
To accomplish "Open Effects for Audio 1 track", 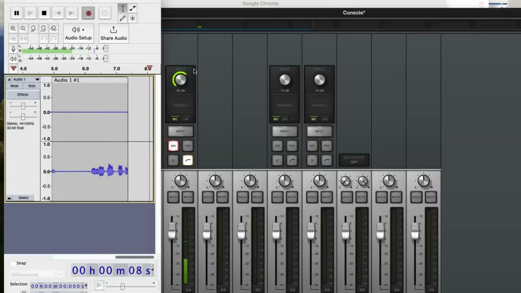I will pos(23,94).
